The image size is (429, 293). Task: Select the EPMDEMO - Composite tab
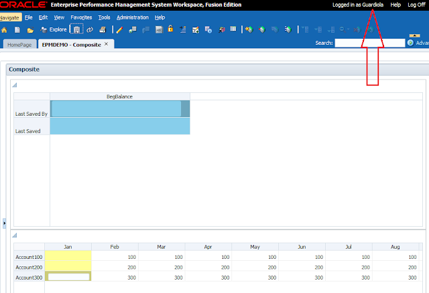click(x=72, y=45)
